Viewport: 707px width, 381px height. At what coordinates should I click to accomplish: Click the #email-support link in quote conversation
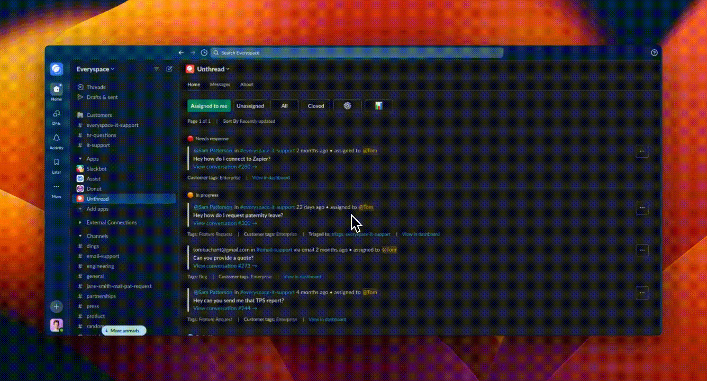click(x=274, y=250)
